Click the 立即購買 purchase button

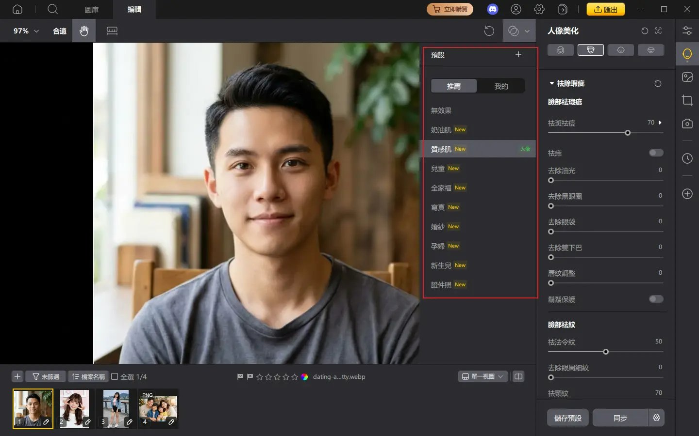[450, 9]
